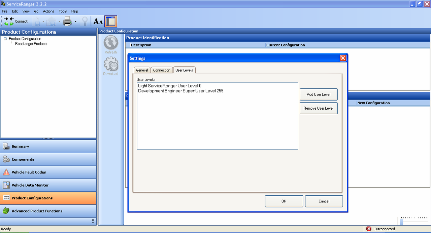Switch to the Connection tab
431x233 pixels.
click(162, 70)
